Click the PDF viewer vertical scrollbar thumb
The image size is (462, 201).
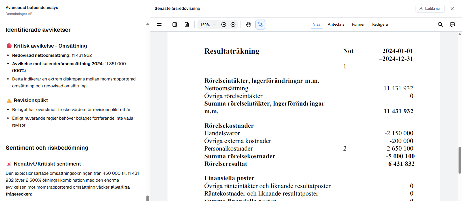pos(460,160)
